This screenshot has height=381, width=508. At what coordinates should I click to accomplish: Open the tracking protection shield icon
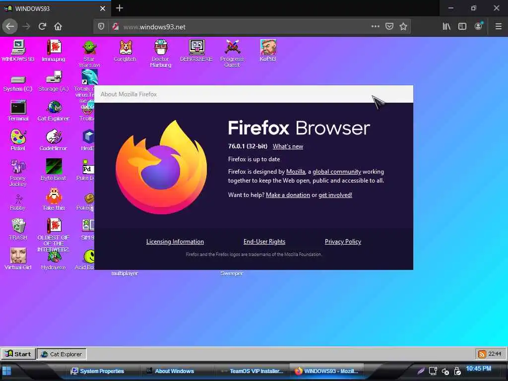101,27
